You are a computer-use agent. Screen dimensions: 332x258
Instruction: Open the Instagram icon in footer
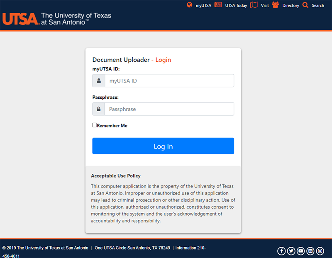320,251
